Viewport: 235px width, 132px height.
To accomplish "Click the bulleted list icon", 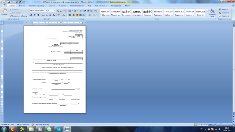I will pos(70,11).
